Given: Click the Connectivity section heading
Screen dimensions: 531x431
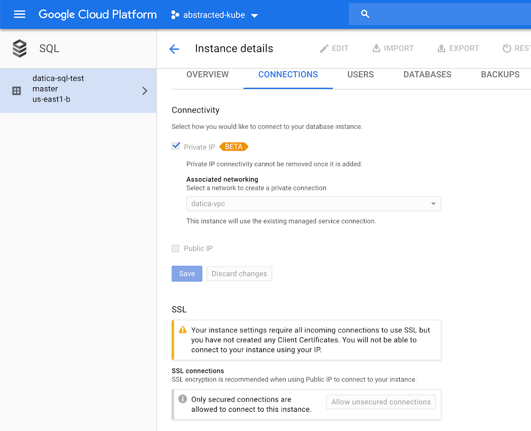Looking at the screenshot, I should click(195, 110).
